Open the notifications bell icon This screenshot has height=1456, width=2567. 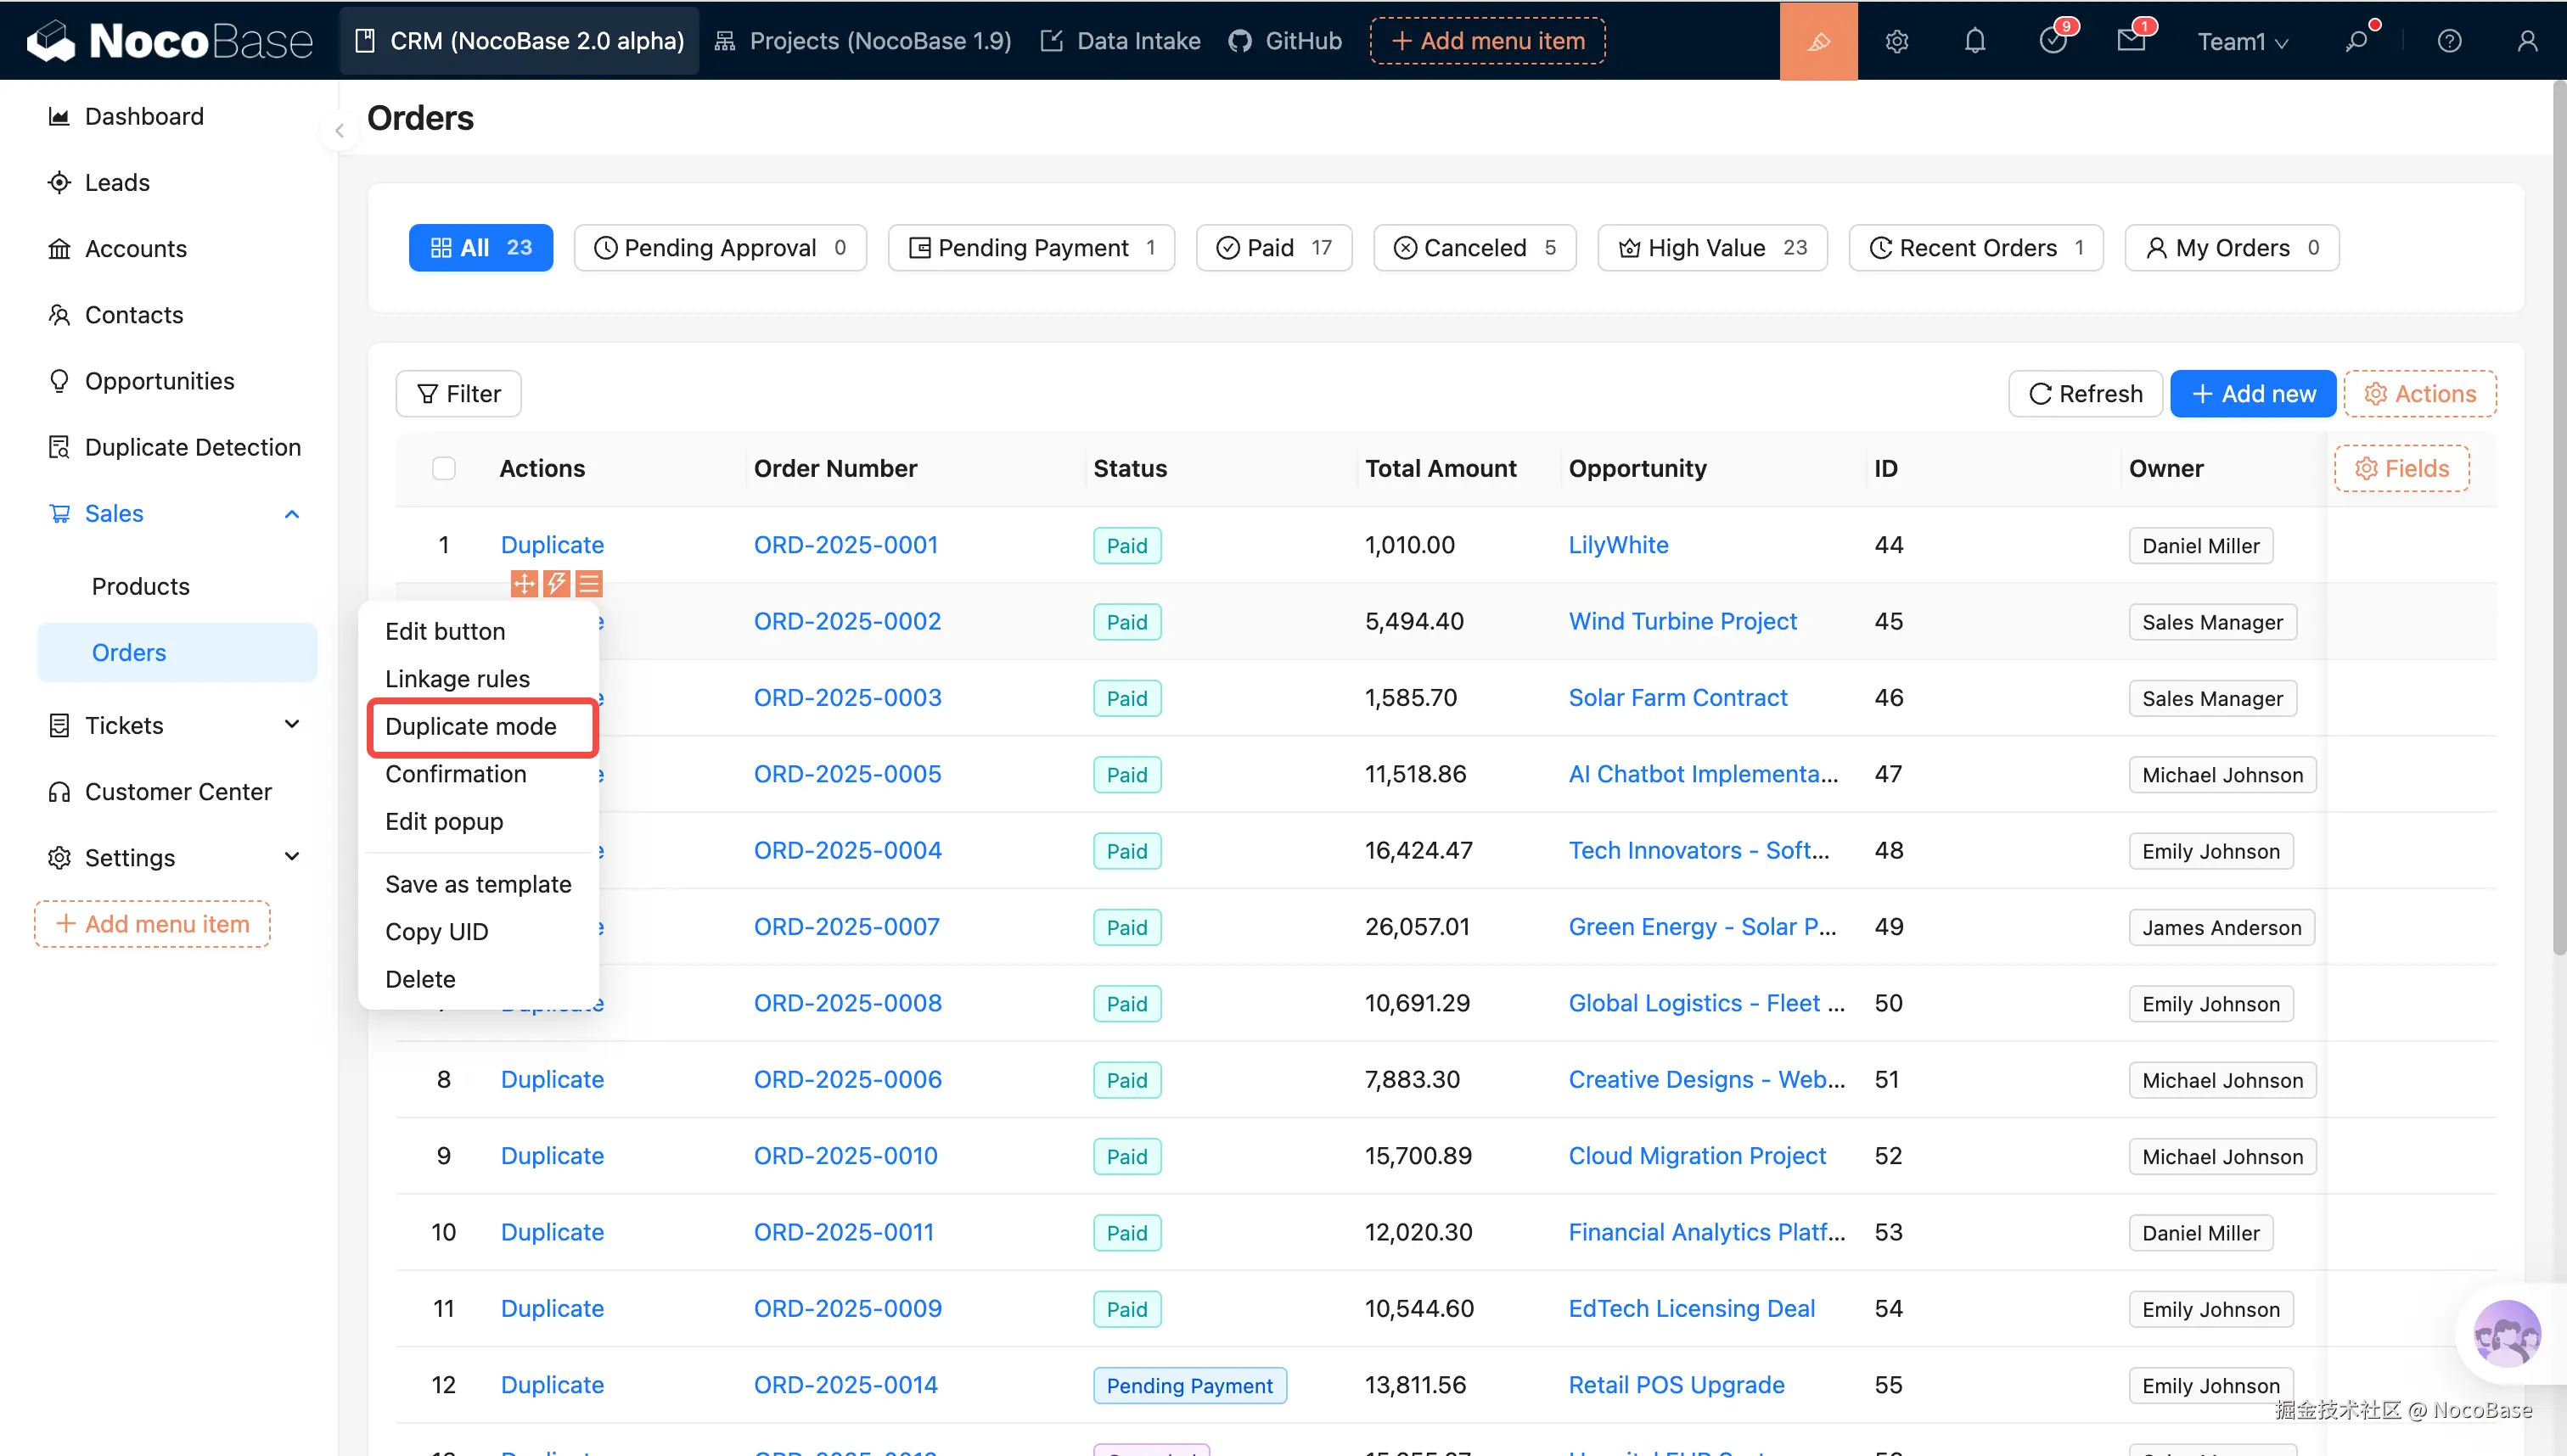point(1974,41)
